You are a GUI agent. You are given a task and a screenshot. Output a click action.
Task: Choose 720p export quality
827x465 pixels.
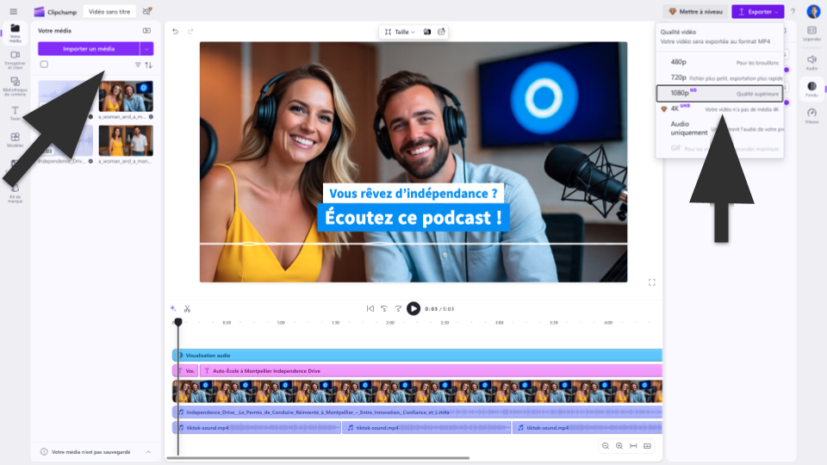(719, 77)
